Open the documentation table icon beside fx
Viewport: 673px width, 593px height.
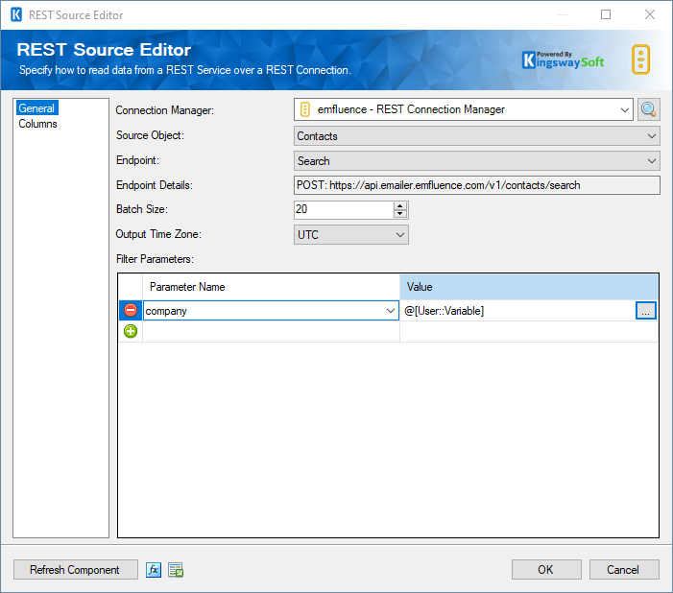[x=176, y=570]
